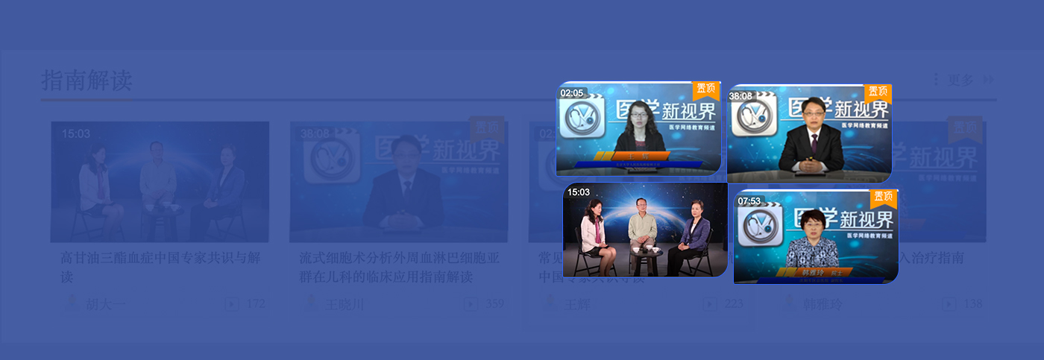This screenshot has height=360, width=1044.
Task: Open the 更多 link in 指南解读 section
Action: (960, 80)
